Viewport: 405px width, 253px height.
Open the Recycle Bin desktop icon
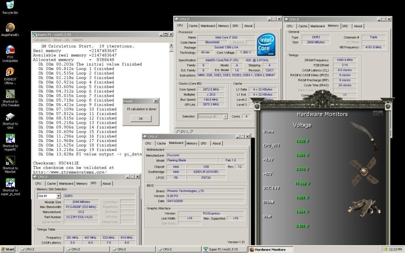[10, 6]
